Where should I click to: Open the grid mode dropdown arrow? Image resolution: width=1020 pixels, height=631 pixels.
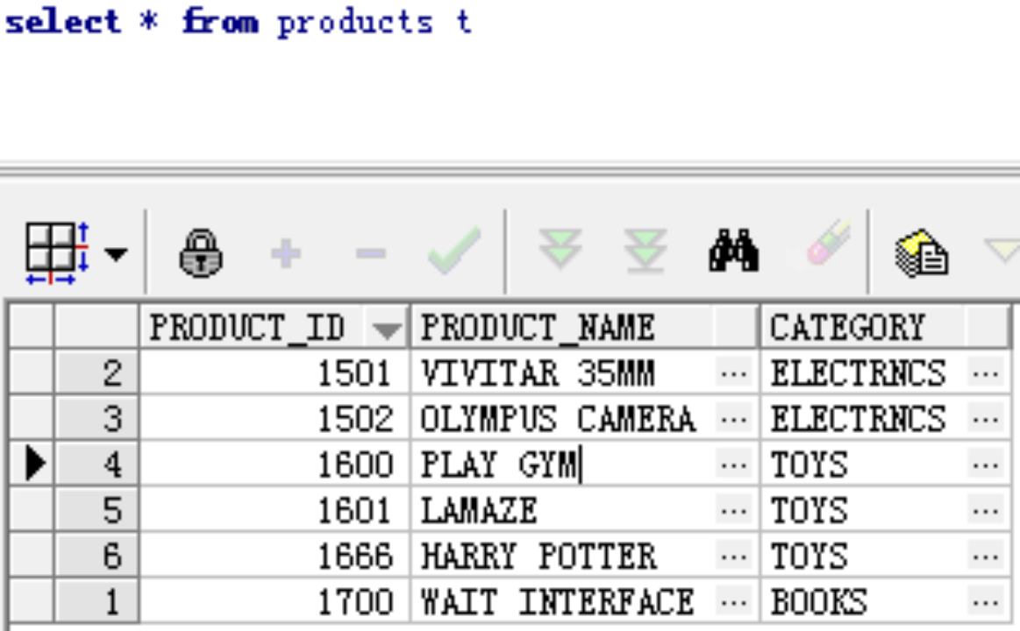[x=117, y=254]
